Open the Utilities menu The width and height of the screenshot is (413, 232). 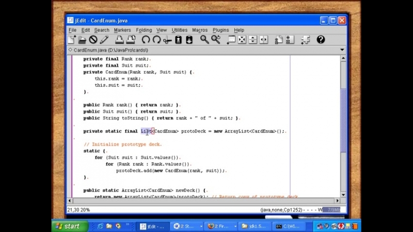179,30
